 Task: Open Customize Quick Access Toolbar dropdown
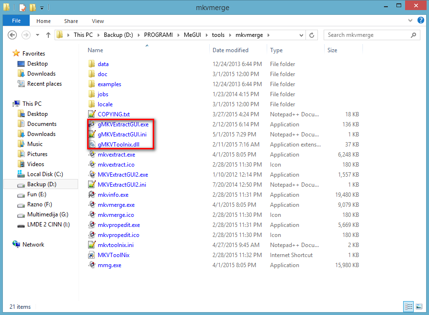pyautogui.click(x=42, y=8)
